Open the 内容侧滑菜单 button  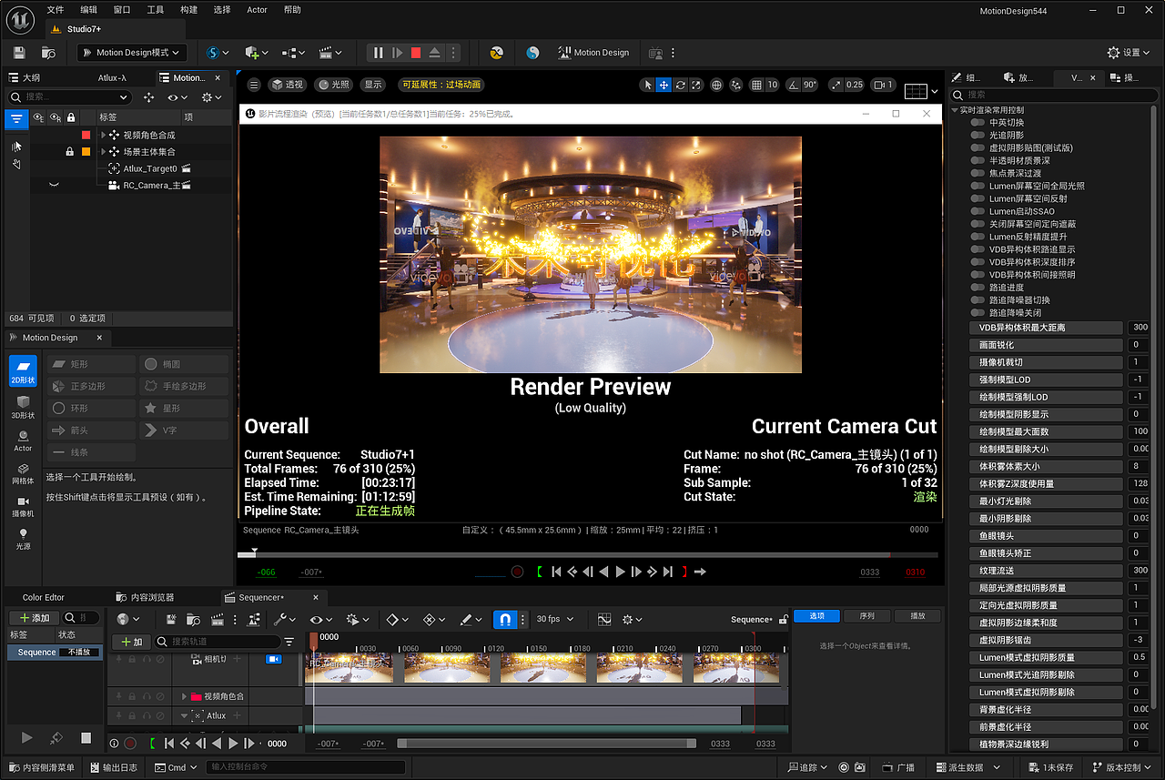pos(42,767)
